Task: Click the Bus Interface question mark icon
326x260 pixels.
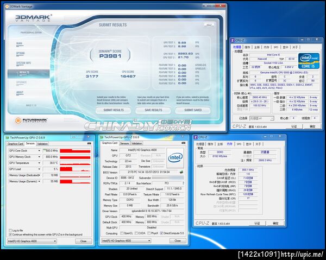Action: (183, 183)
